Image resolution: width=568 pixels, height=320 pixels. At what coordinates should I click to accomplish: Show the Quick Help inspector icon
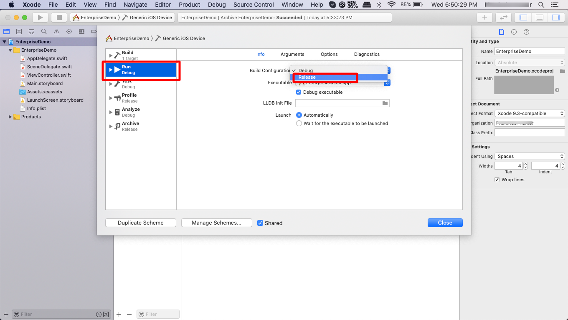click(x=526, y=32)
